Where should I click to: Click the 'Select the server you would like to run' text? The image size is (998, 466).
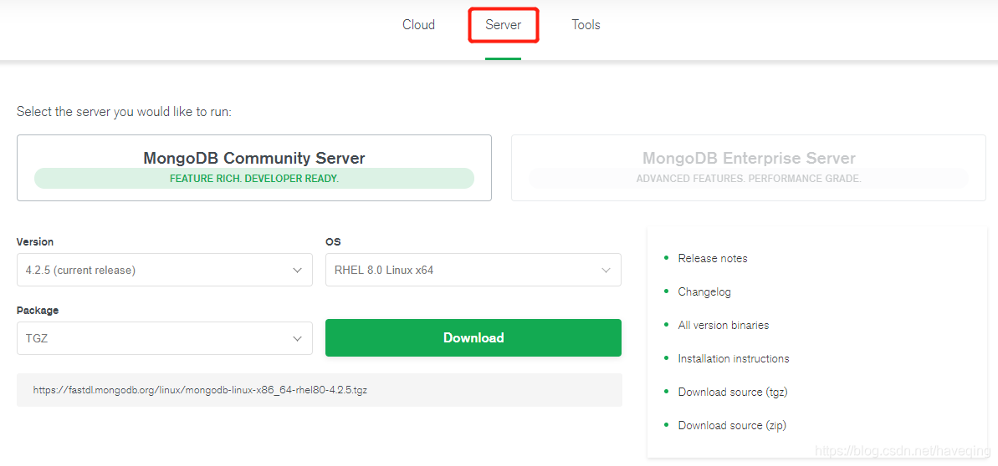[124, 112]
